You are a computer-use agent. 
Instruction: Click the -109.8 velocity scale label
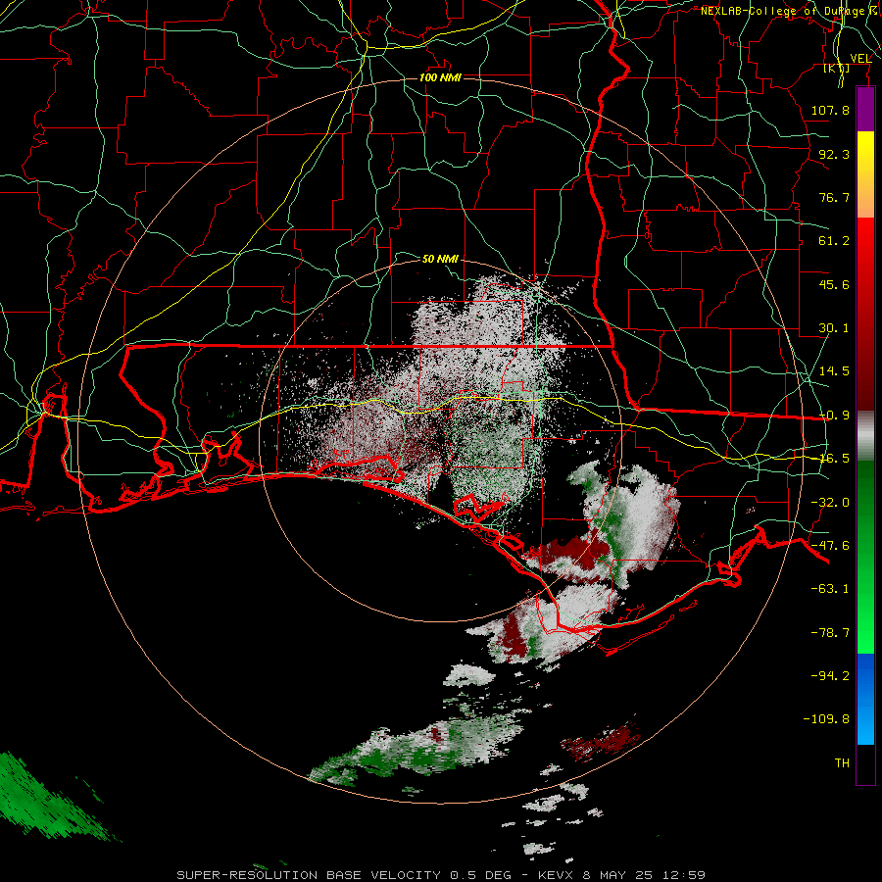(826, 719)
